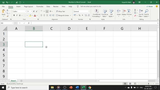Image resolution: width=160 pixels, height=90 pixels.
Task: Switch to the Page Layout tab
Action: coord(28,6)
